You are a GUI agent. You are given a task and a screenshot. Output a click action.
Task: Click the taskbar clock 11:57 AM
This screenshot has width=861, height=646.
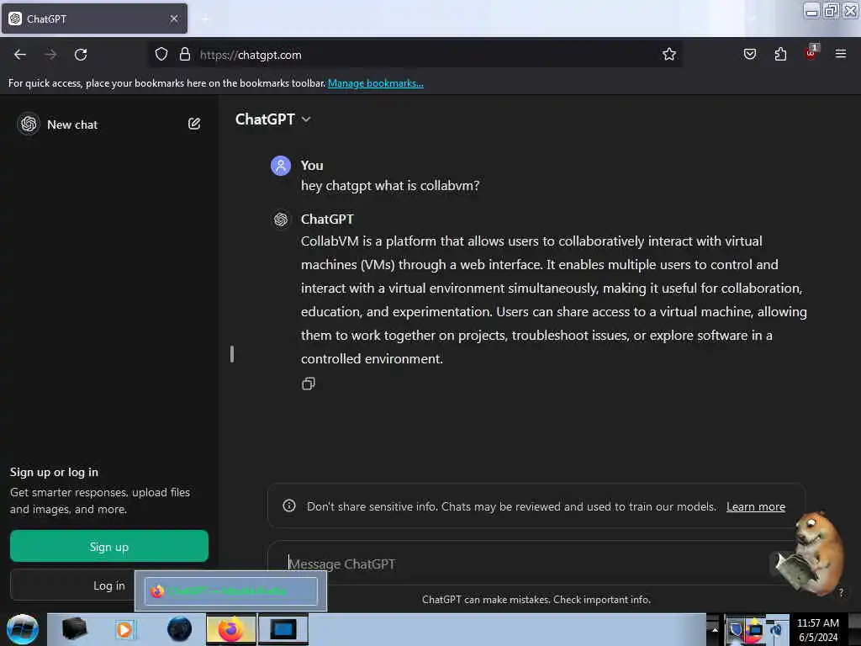click(817, 623)
